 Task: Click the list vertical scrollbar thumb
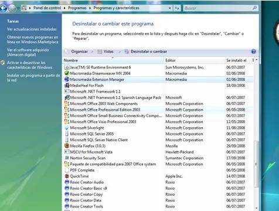click(x=256, y=164)
